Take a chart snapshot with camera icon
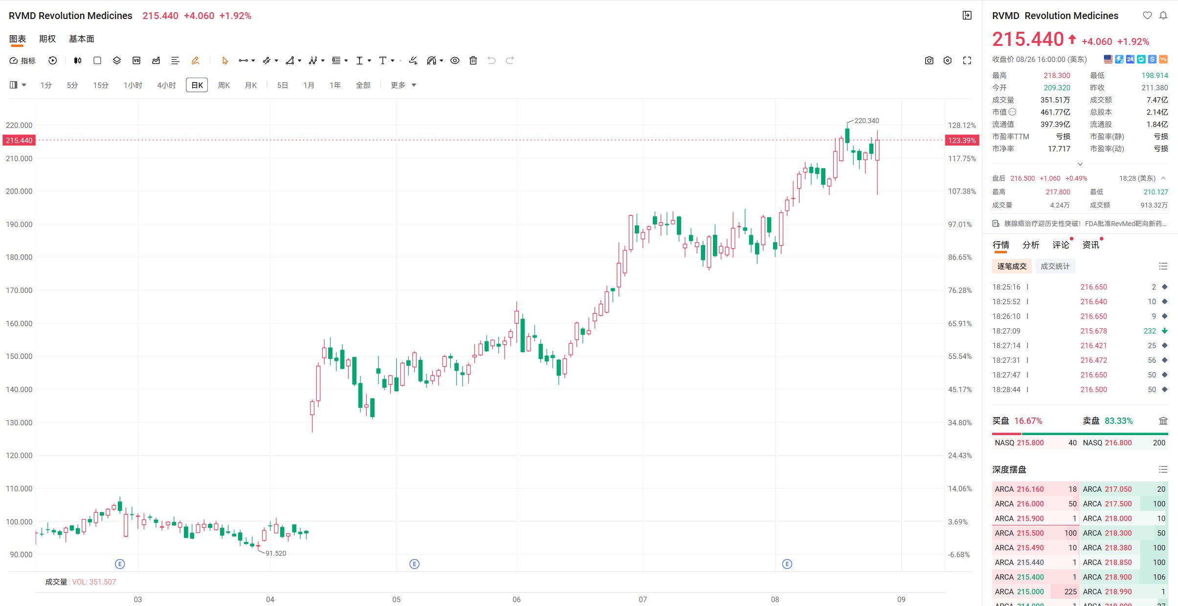 pos(929,61)
